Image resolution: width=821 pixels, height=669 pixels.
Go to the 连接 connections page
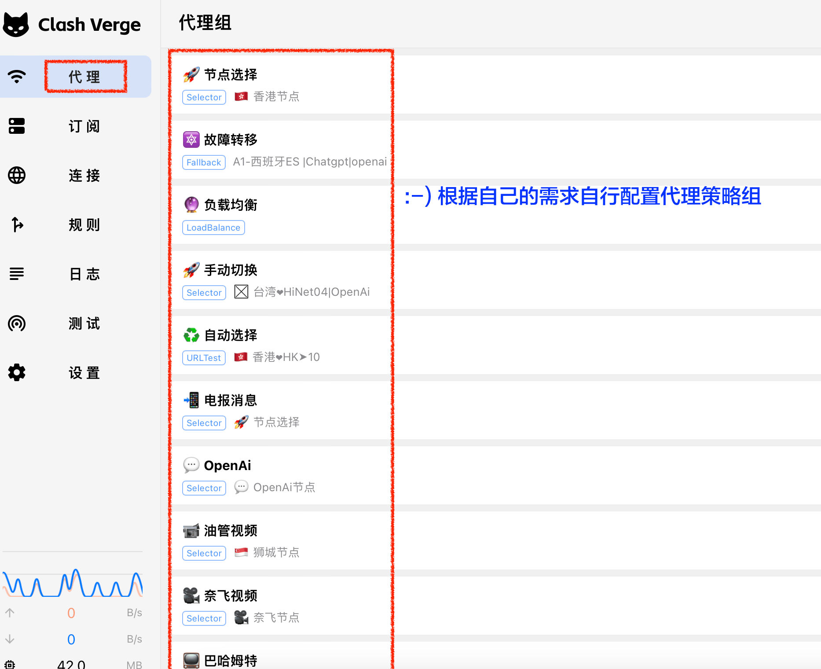coord(76,175)
